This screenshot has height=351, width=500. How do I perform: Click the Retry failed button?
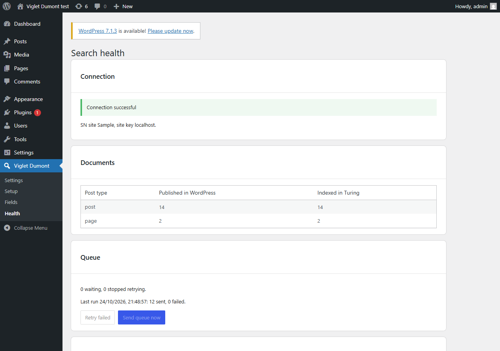[98, 317]
